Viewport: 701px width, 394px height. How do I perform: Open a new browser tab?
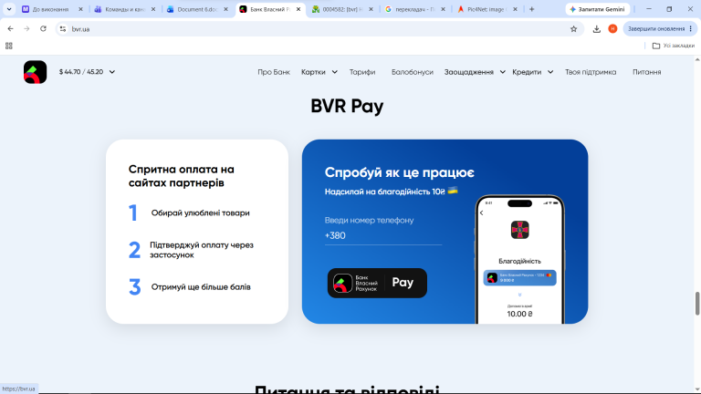(x=531, y=9)
